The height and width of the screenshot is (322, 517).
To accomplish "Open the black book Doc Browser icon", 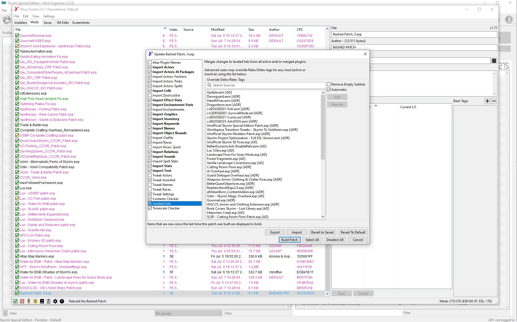I will pos(42,301).
